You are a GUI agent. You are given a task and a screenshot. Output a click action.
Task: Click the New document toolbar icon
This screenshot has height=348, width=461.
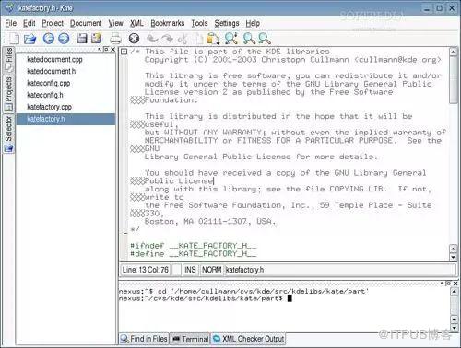pos(14,39)
